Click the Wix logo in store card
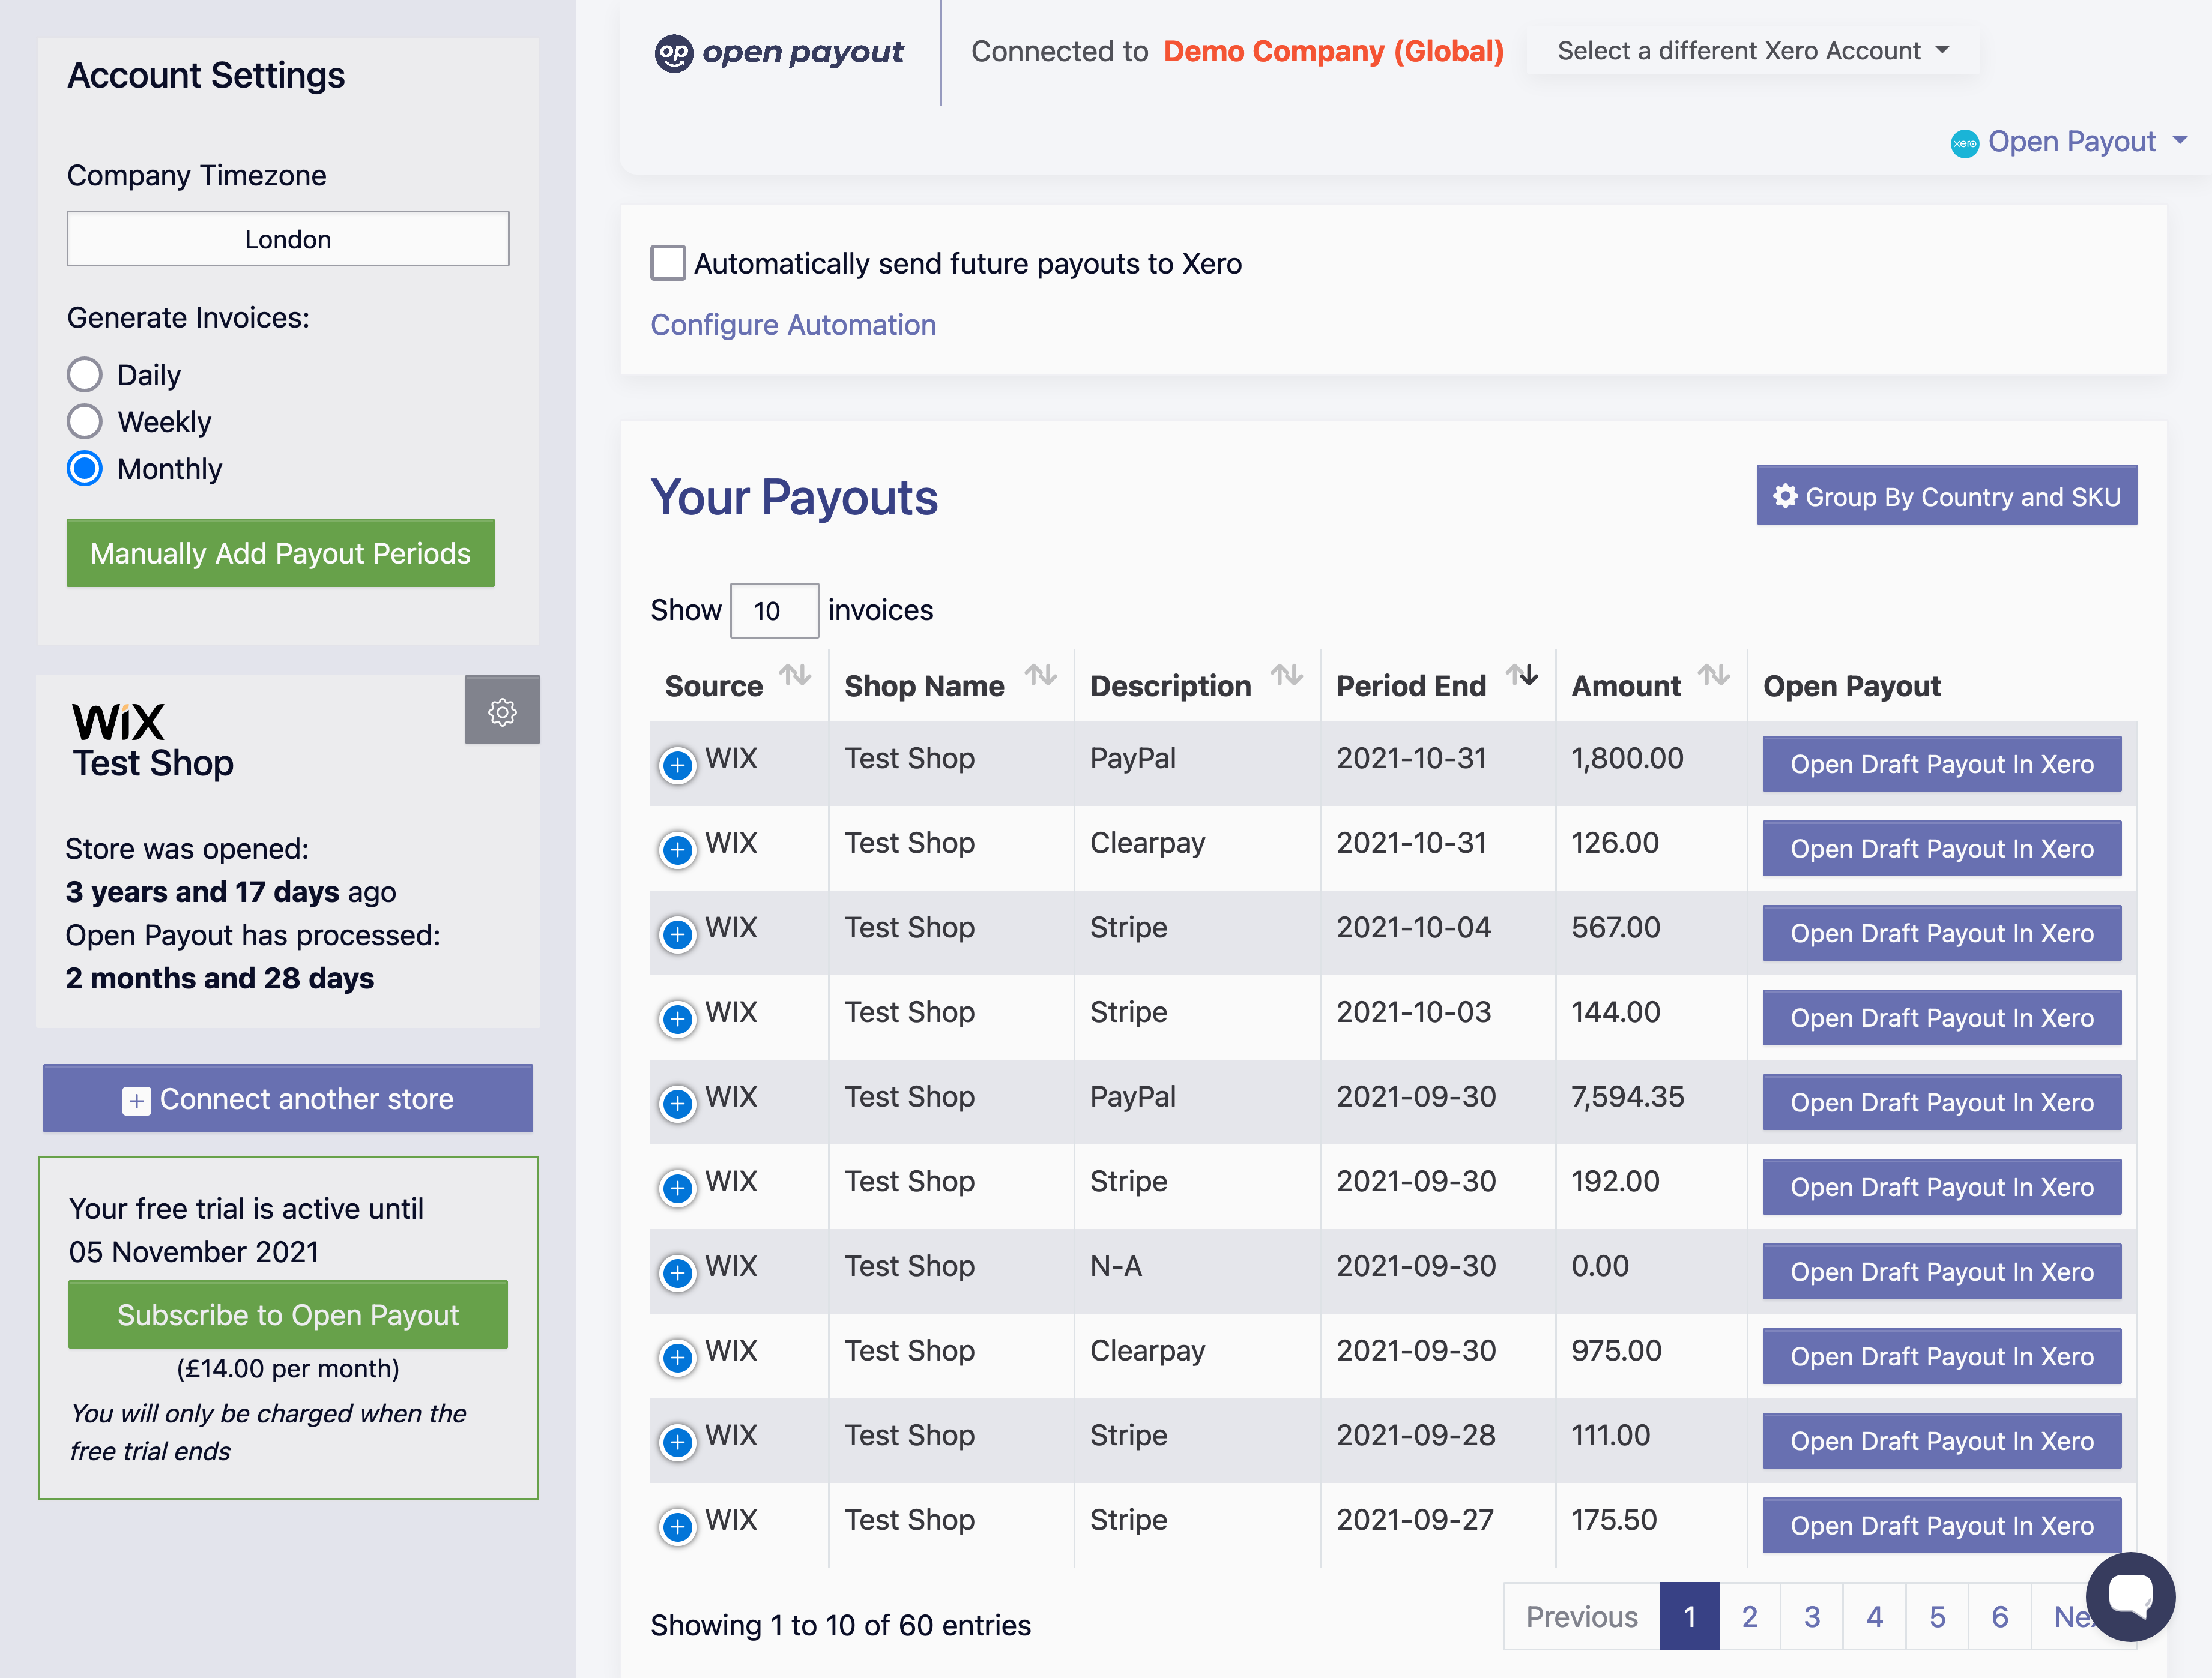The width and height of the screenshot is (2212, 1678). pyautogui.click(x=118, y=721)
